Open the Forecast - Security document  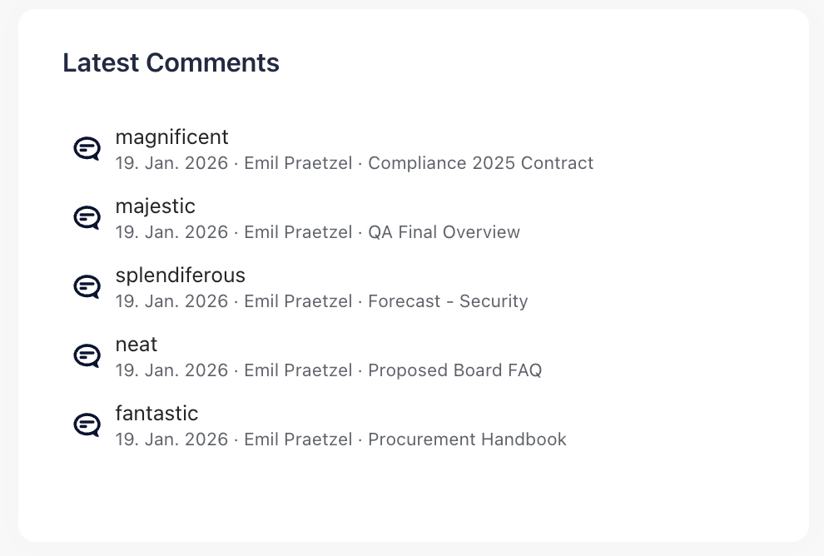pyautogui.click(x=447, y=301)
